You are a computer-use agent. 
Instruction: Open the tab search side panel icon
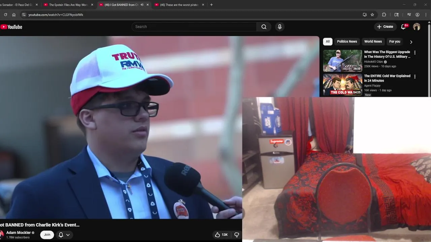(396, 15)
